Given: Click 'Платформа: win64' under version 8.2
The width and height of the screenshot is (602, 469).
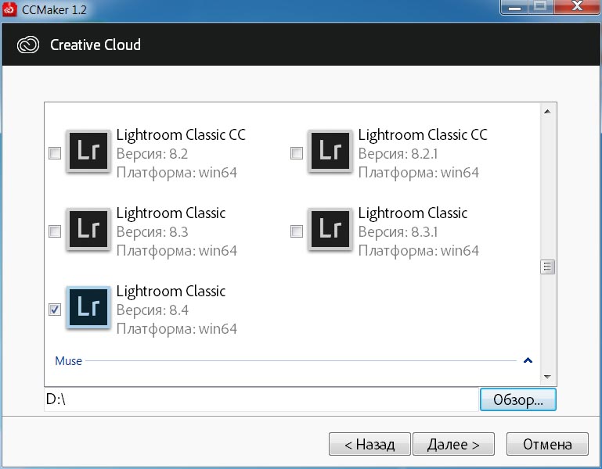Looking at the screenshot, I should pyautogui.click(x=177, y=173).
